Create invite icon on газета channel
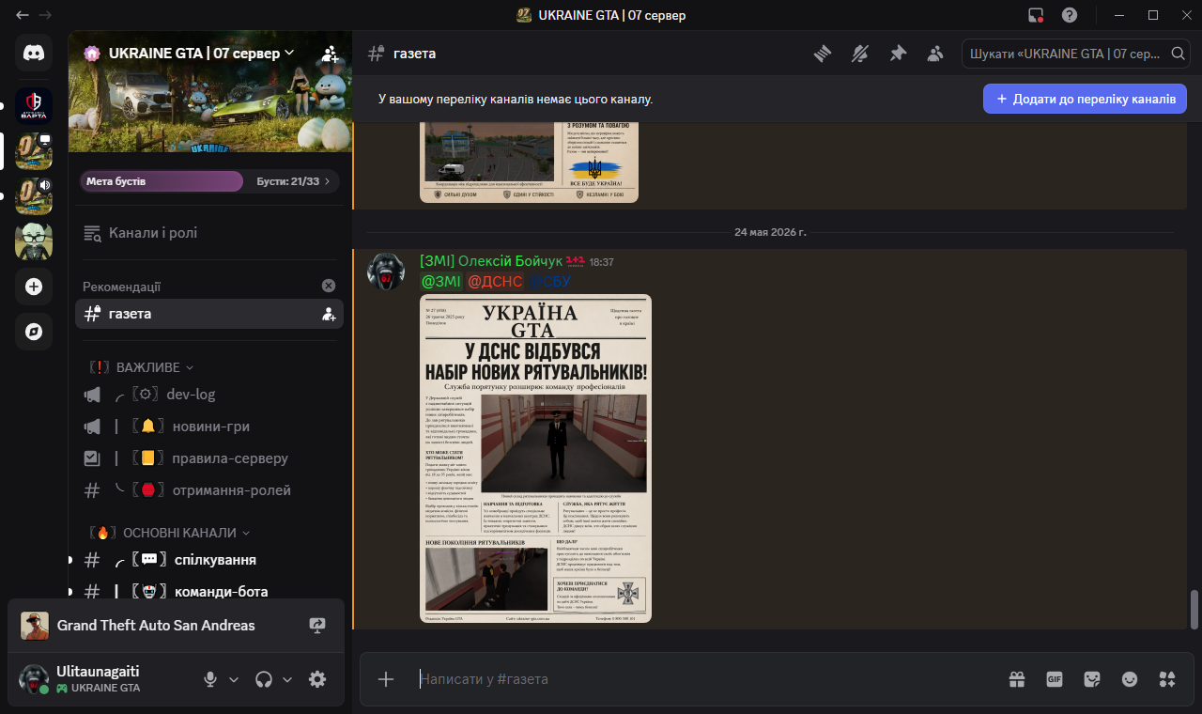This screenshot has height=714, width=1202. click(329, 314)
